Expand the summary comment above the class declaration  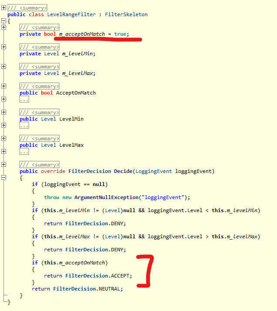point(4,8)
